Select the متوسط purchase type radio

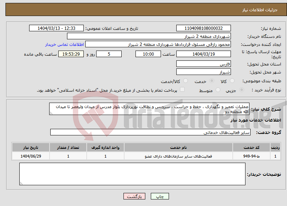point(218,90)
